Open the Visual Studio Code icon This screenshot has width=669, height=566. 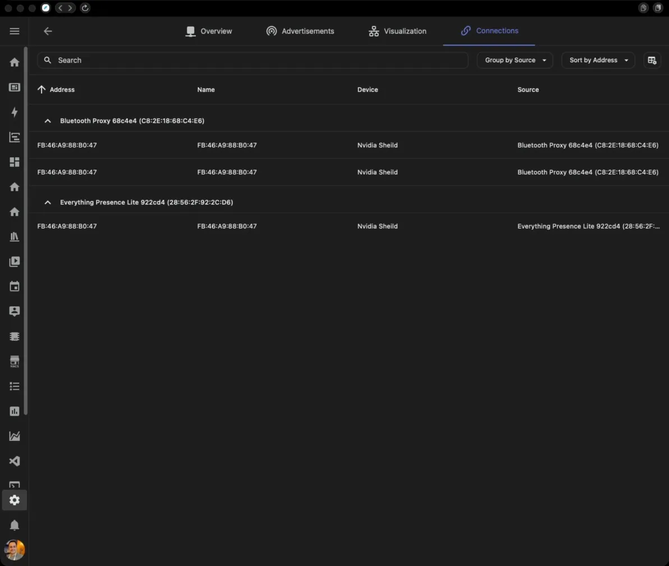coord(15,461)
